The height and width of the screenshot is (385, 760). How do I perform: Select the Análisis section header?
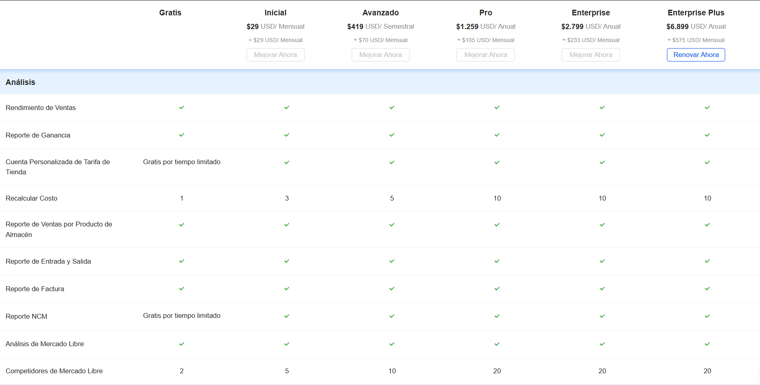click(21, 82)
